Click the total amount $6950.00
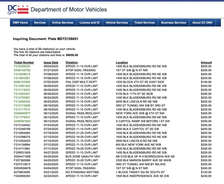This screenshot has height=184, width=224. [72, 55]
